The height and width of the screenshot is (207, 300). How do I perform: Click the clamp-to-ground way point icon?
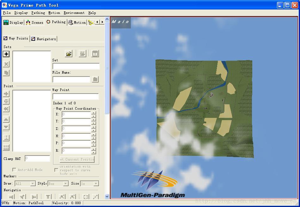pos(6,138)
